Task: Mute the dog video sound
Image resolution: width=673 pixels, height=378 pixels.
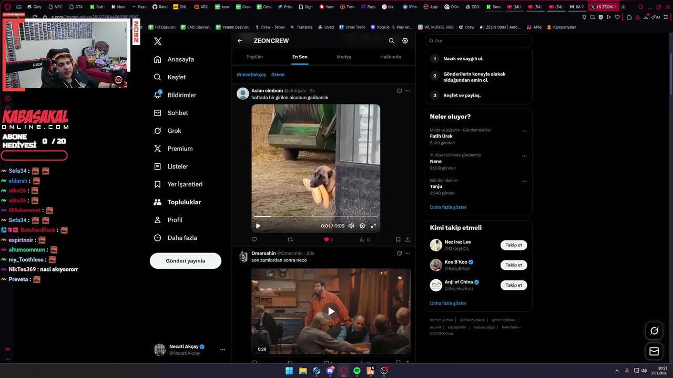Action: 351,226
